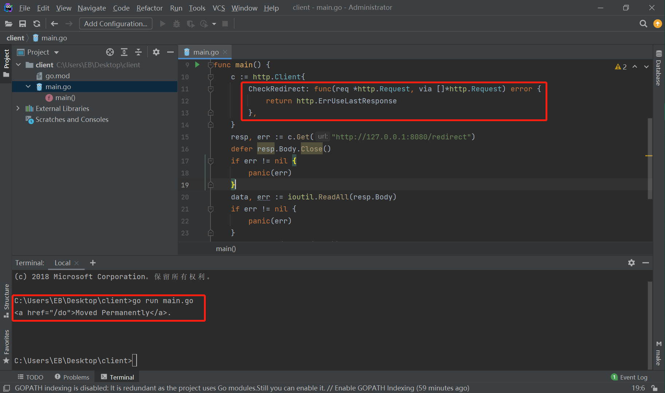The image size is (665, 393).
Task: Click the Debug bug icon
Action: point(177,24)
